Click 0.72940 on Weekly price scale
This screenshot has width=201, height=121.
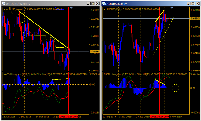point(95,19)
